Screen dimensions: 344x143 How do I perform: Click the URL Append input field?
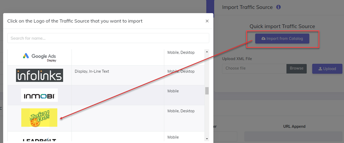click(293, 136)
